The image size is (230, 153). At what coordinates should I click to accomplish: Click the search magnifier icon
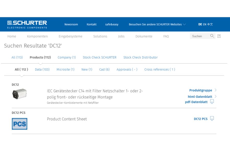(212, 36)
